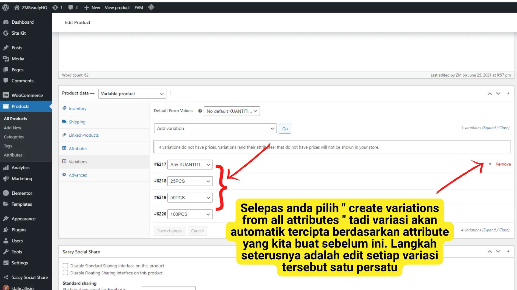Open the Inventory tab
The width and height of the screenshot is (517, 290).
click(x=78, y=108)
